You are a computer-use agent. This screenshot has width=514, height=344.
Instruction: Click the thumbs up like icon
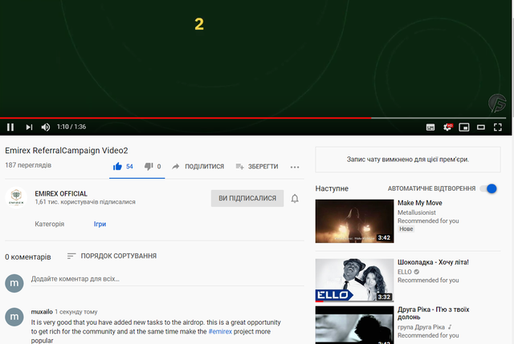pyautogui.click(x=117, y=167)
